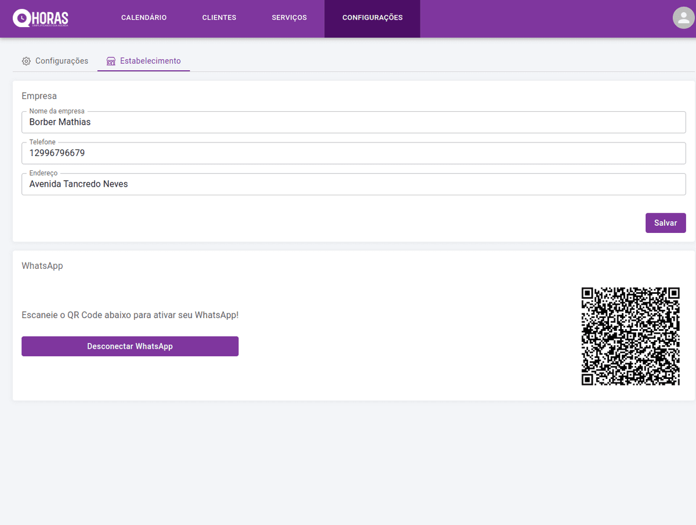Click the gear icon beside Configurações tab

(26, 61)
